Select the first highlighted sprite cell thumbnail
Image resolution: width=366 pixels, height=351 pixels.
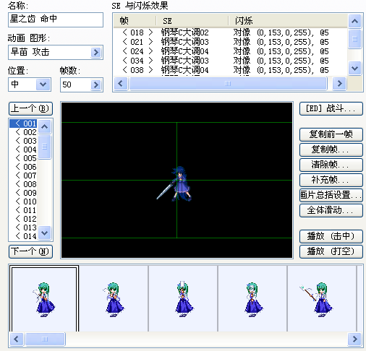(x=44, y=299)
